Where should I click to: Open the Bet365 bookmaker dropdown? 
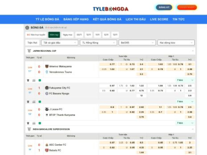coord(137,43)
